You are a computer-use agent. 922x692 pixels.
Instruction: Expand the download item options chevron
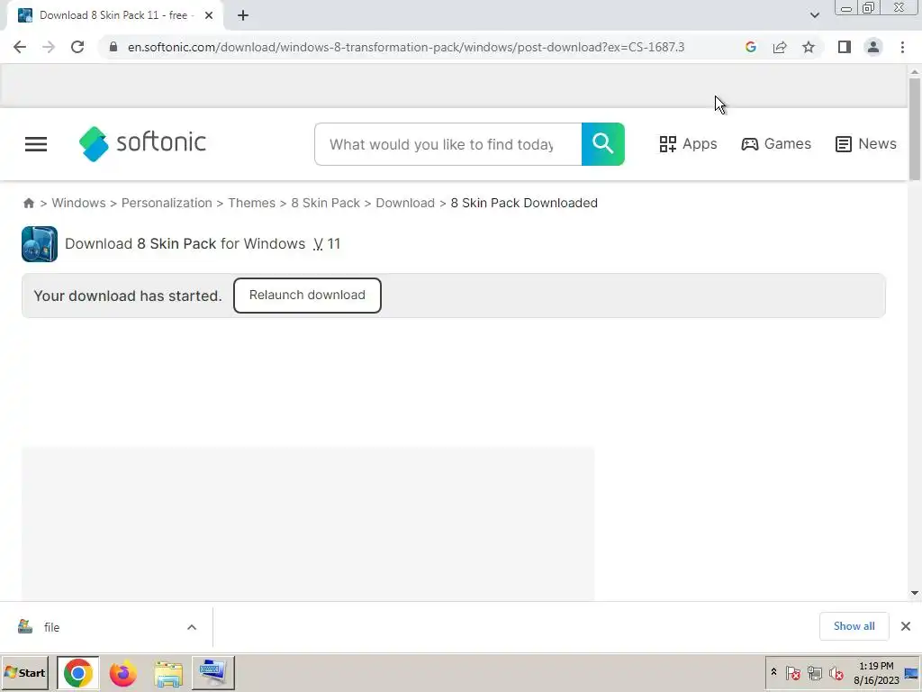coord(192,627)
